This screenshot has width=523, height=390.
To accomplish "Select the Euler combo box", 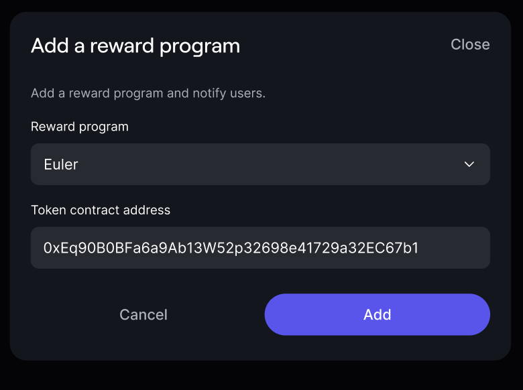I will (x=260, y=164).
